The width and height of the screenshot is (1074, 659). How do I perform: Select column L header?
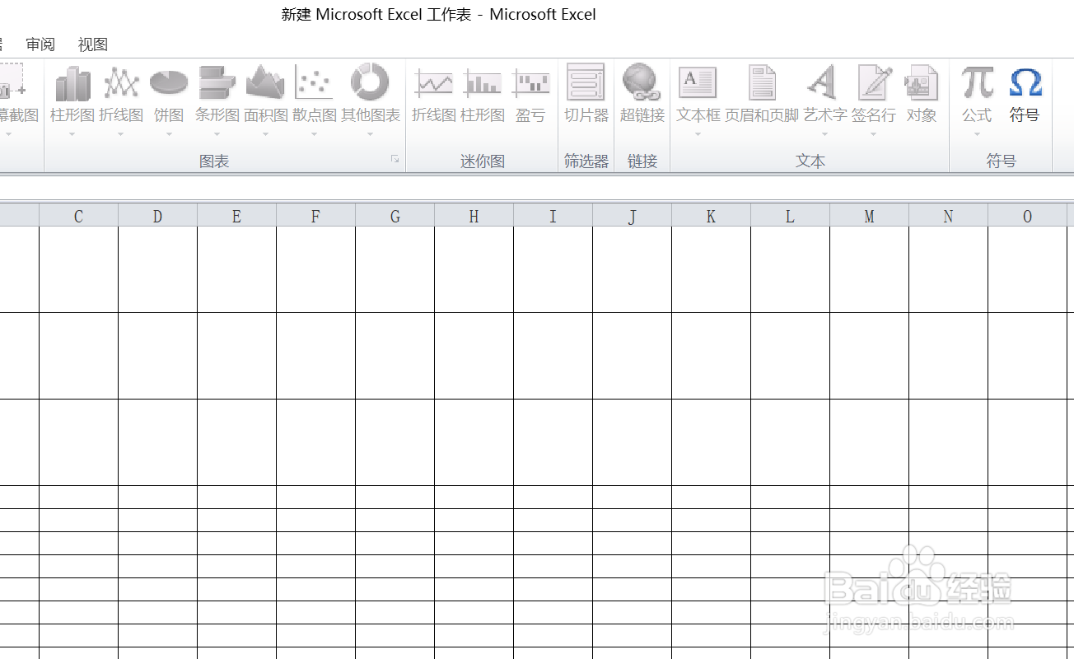click(x=791, y=216)
